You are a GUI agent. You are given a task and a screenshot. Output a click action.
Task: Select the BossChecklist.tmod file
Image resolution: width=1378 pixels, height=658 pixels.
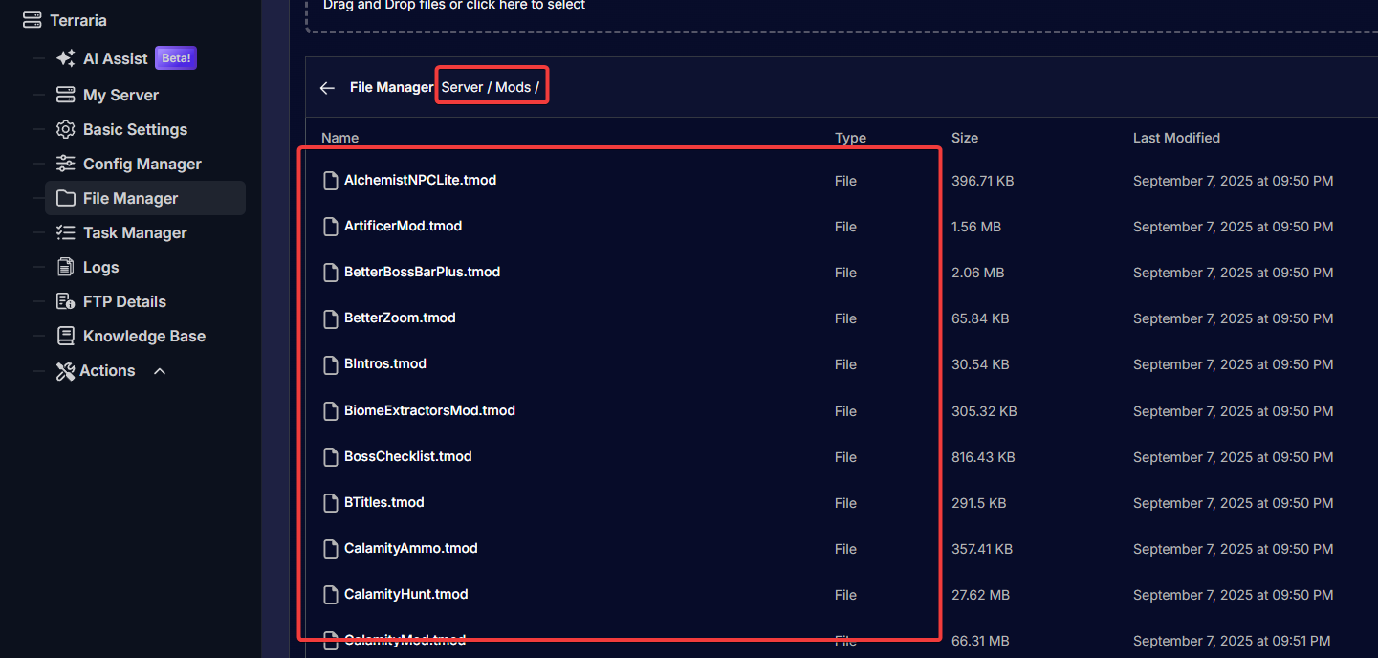(407, 456)
